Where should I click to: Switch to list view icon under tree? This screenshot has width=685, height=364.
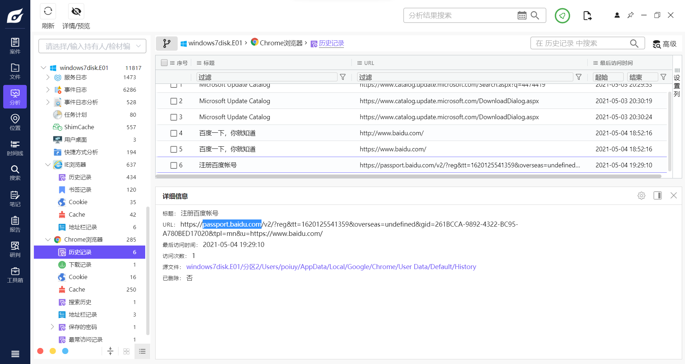point(142,351)
